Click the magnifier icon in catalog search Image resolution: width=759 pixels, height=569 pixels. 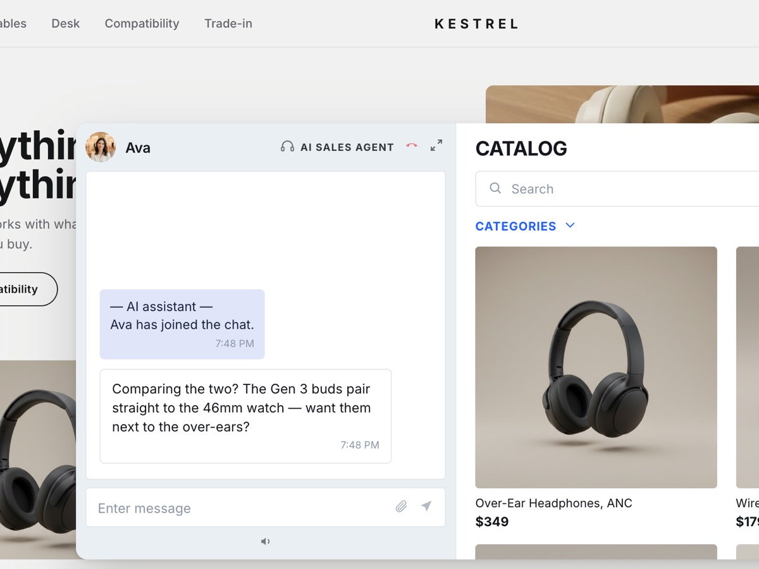[495, 188]
